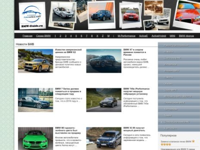
Task: Open popular article about BMW 5 серии
Action: [178, 149]
